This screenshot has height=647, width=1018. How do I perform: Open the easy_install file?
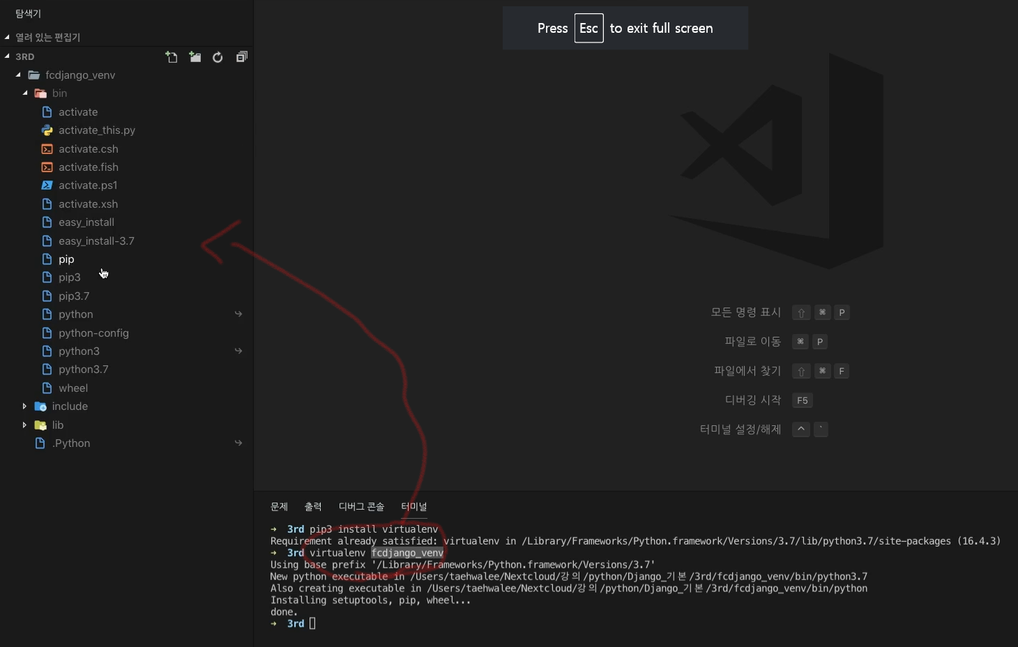coord(86,222)
